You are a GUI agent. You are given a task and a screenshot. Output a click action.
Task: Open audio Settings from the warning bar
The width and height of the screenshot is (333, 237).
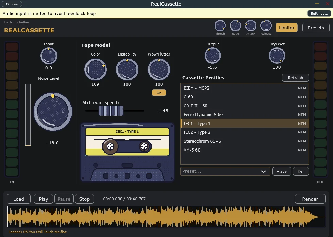pos(319,13)
